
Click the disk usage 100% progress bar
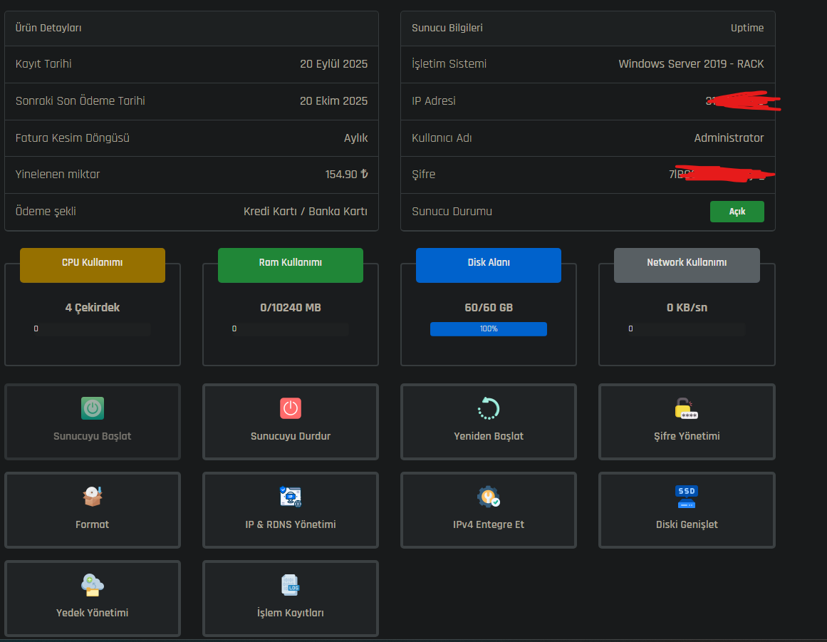pyautogui.click(x=489, y=329)
